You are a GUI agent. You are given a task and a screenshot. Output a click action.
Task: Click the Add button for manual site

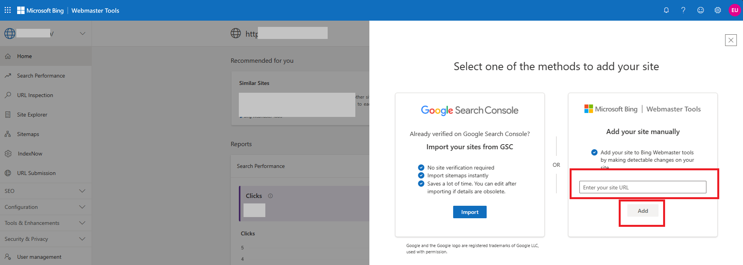(x=643, y=211)
